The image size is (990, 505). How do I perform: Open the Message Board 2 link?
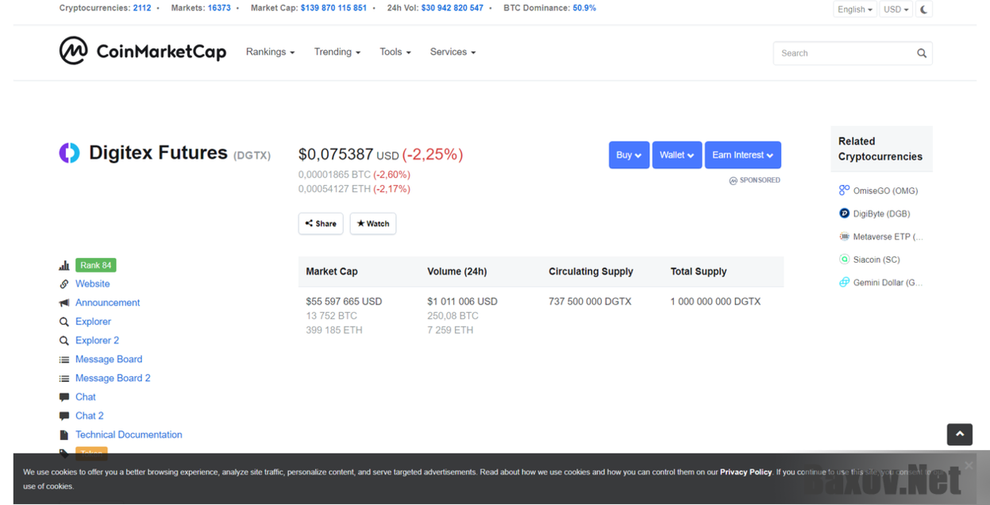click(113, 379)
